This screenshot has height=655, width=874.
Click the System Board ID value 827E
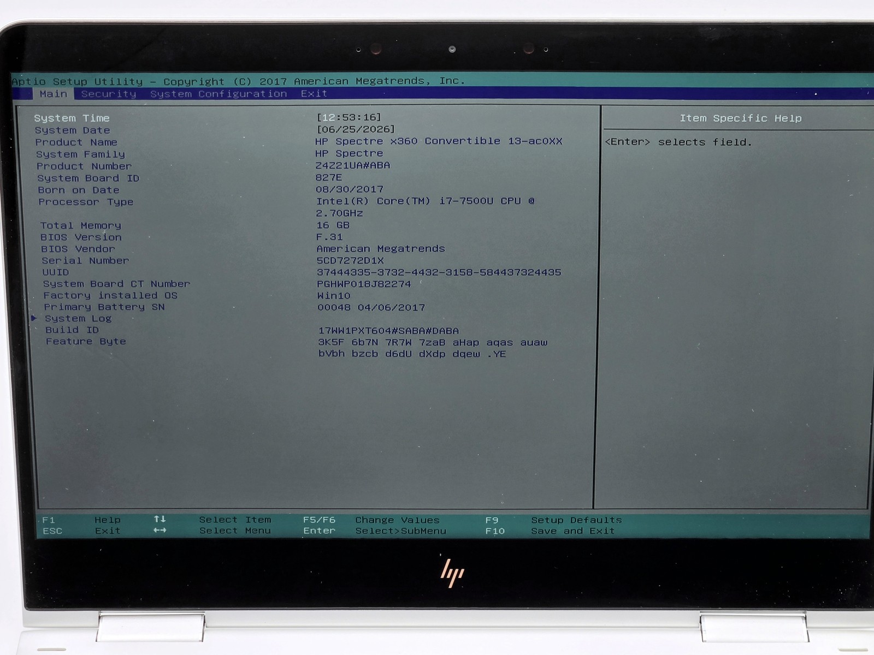tap(329, 177)
